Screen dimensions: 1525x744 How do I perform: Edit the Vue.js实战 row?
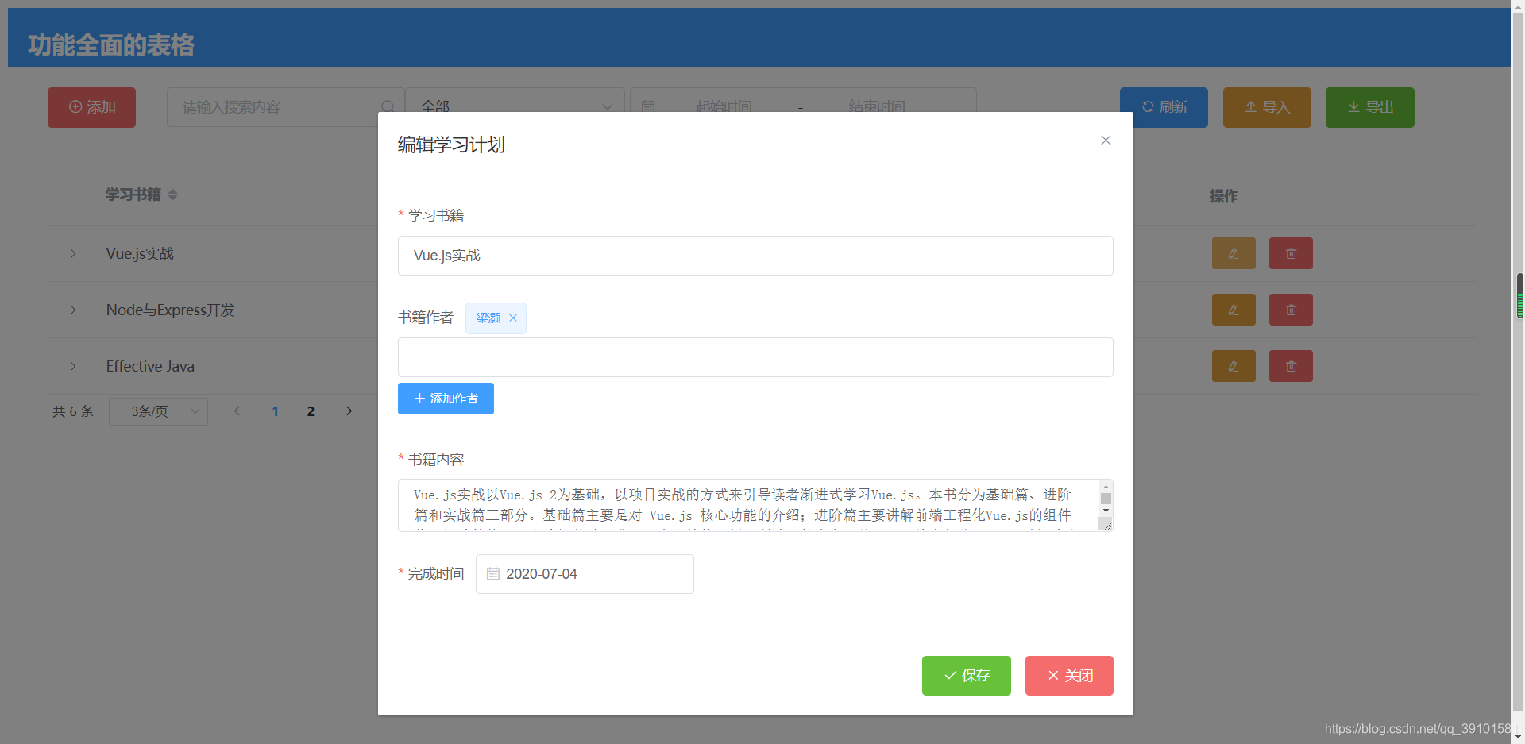[x=1234, y=254]
